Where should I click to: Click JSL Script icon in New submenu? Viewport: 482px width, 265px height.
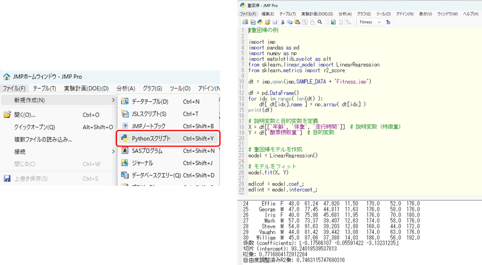pos(124,114)
